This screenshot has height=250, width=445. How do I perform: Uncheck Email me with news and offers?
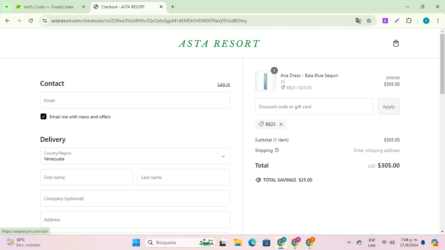tap(43, 117)
